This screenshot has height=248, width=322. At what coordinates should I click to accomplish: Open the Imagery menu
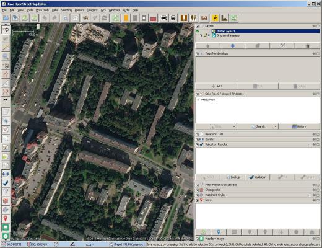92,10
